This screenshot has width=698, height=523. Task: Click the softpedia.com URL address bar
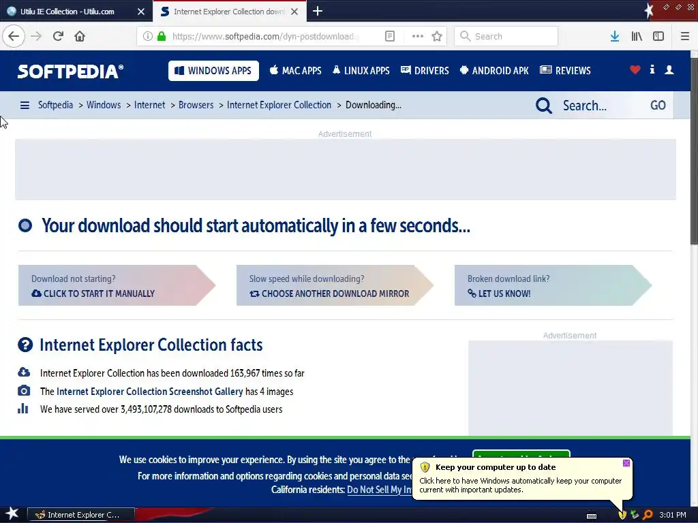264,37
